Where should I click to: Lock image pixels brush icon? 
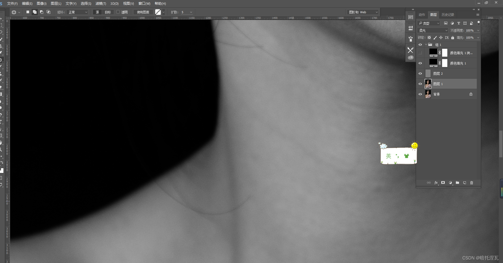(x=435, y=38)
